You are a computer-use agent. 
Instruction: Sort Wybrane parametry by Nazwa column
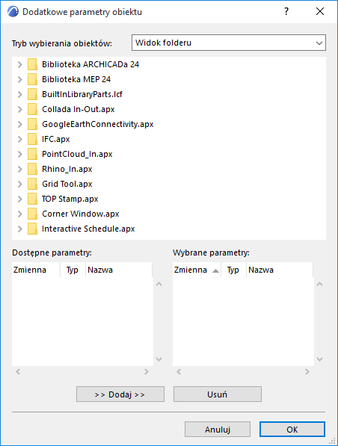[x=280, y=270]
